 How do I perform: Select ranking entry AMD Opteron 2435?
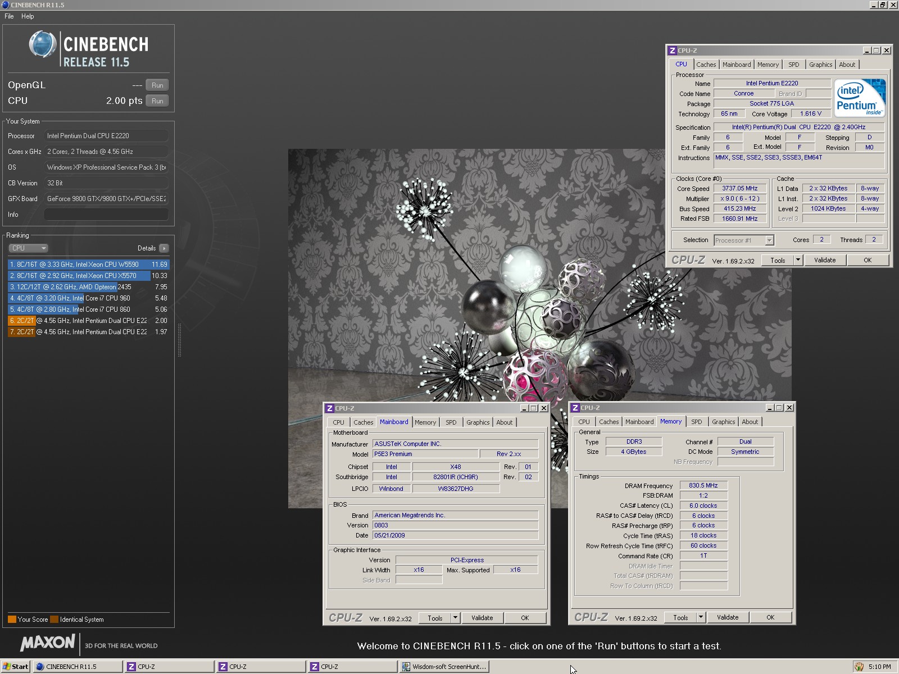88,287
